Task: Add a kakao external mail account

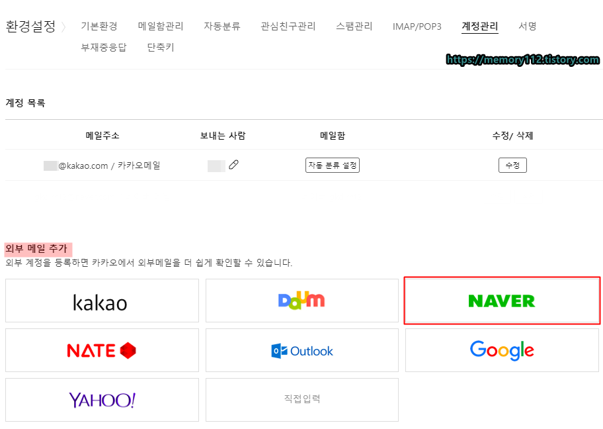Action: coord(102,301)
